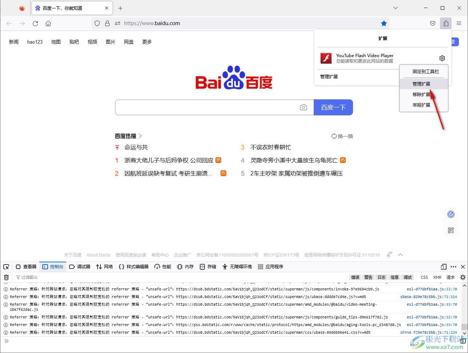Open the 新闻 link

pos(14,42)
